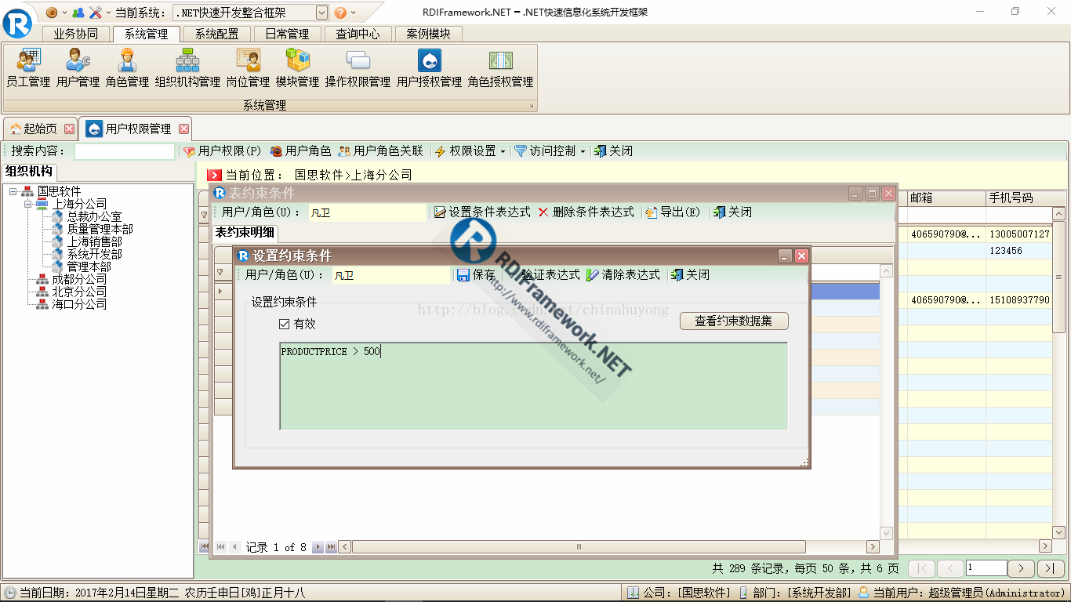This screenshot has height=602, width=1071.
Task: Click the 用户权限(P) toolbar item
Action: [x=223, y=151]
